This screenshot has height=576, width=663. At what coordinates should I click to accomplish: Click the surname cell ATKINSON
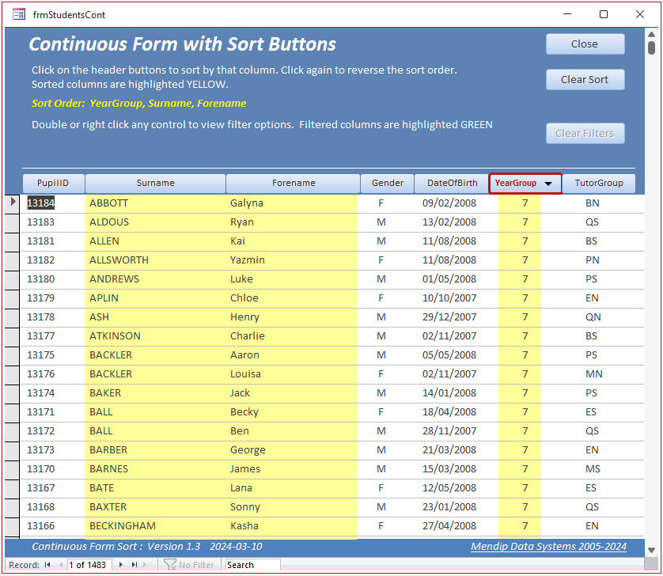pyautogui.click(x=155, y=336)
